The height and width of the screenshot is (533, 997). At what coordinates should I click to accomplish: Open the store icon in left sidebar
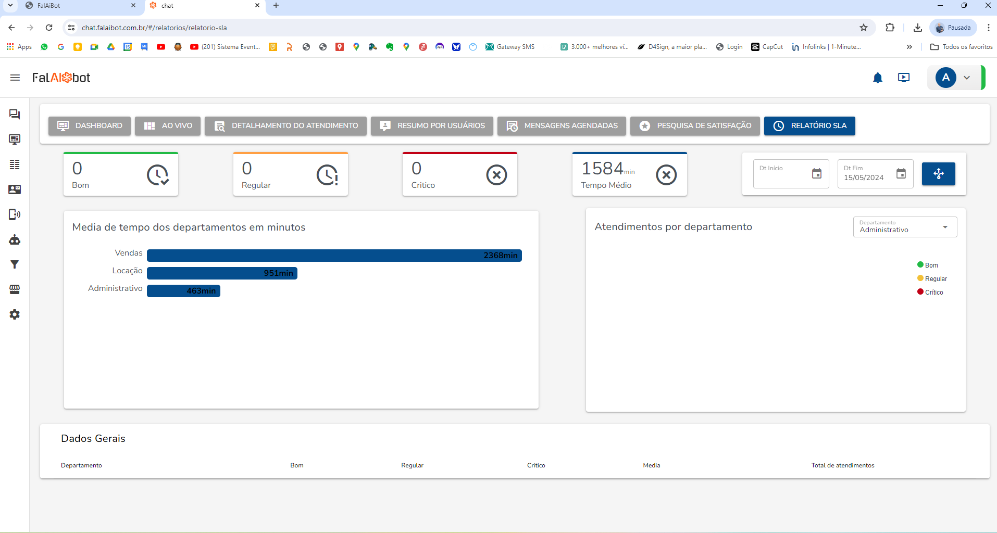15,289
